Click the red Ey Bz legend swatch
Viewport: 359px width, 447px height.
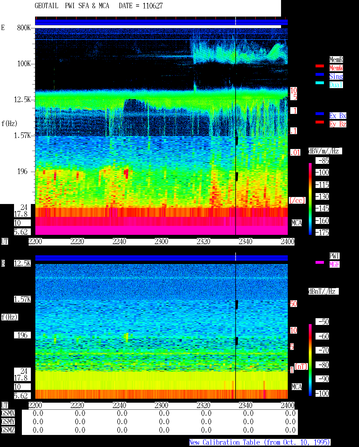point(320,122)
